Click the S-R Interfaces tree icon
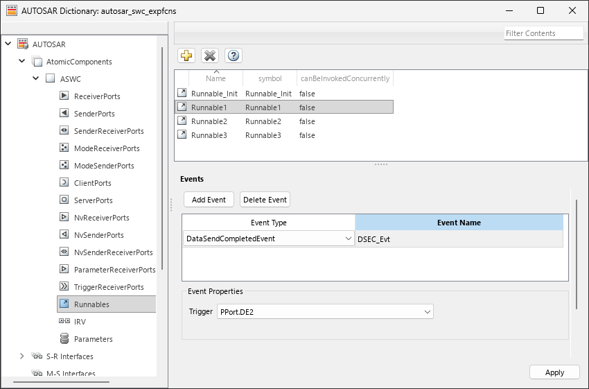The height and width of the screenshot is (389, 589). pos(37,356)
